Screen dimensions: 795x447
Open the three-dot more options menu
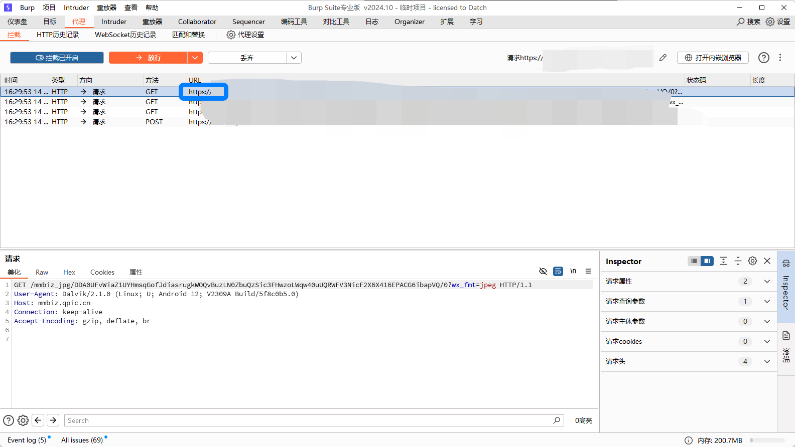point(780,58)
